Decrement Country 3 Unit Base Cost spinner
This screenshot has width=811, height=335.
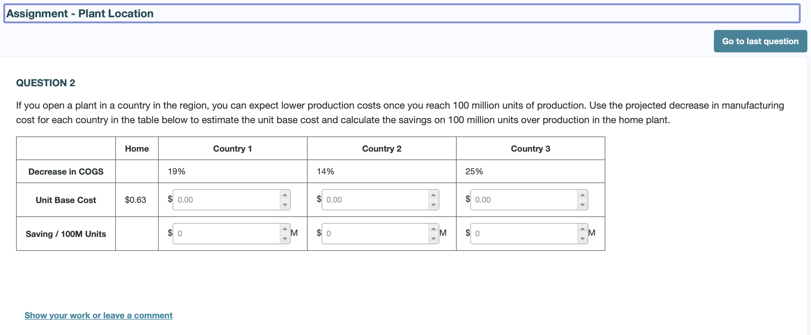pyautogui.click(x=582, y=205)
